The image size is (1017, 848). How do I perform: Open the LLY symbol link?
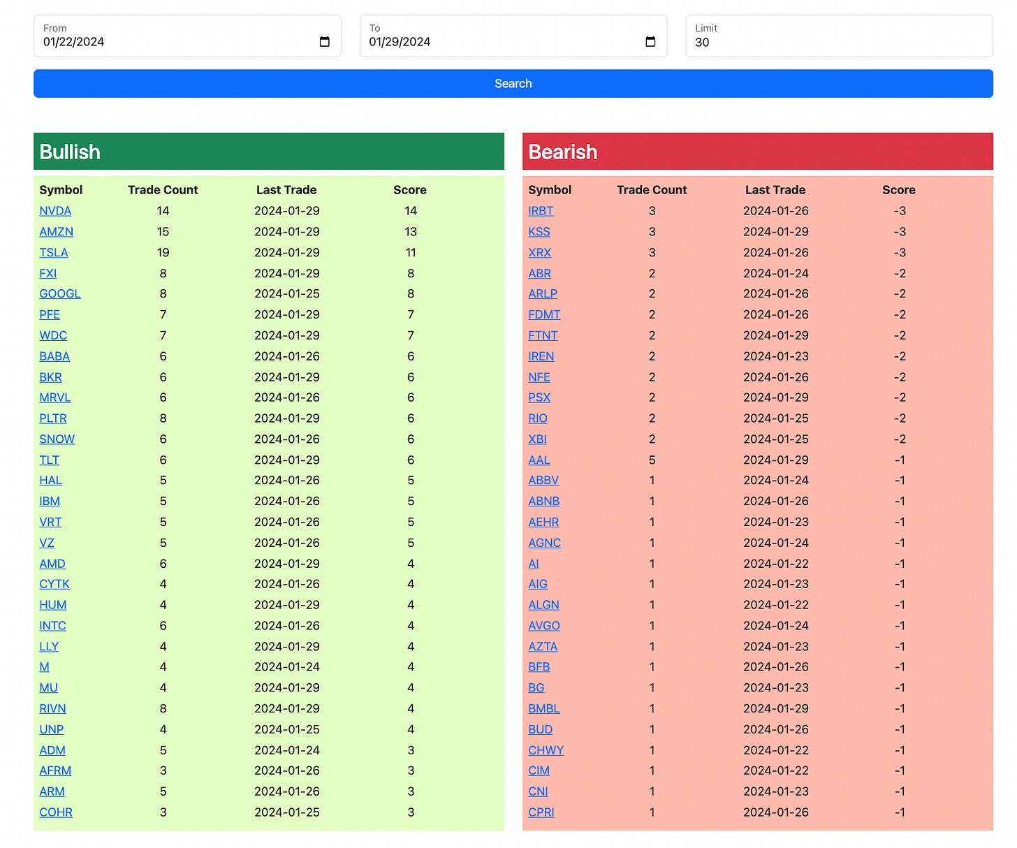coord(49,647)
